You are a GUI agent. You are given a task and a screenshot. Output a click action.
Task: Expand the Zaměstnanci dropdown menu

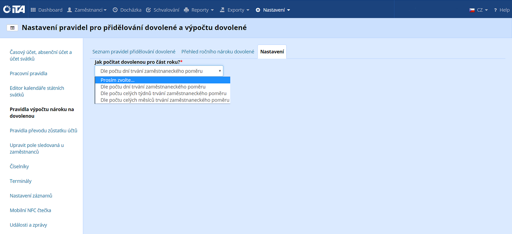pyautogui.click(x=87, y=10)
